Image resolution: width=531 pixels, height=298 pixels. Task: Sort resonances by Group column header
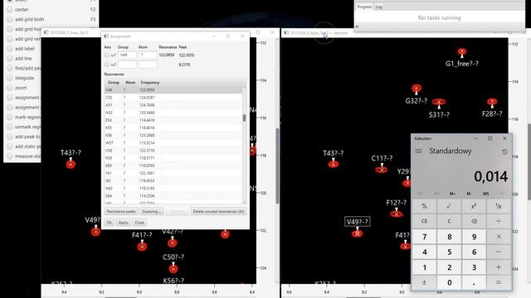tap(114, 83)
